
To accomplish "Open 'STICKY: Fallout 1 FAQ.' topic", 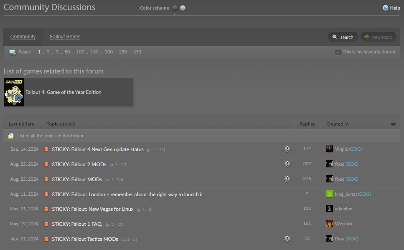I will [77, 224].
